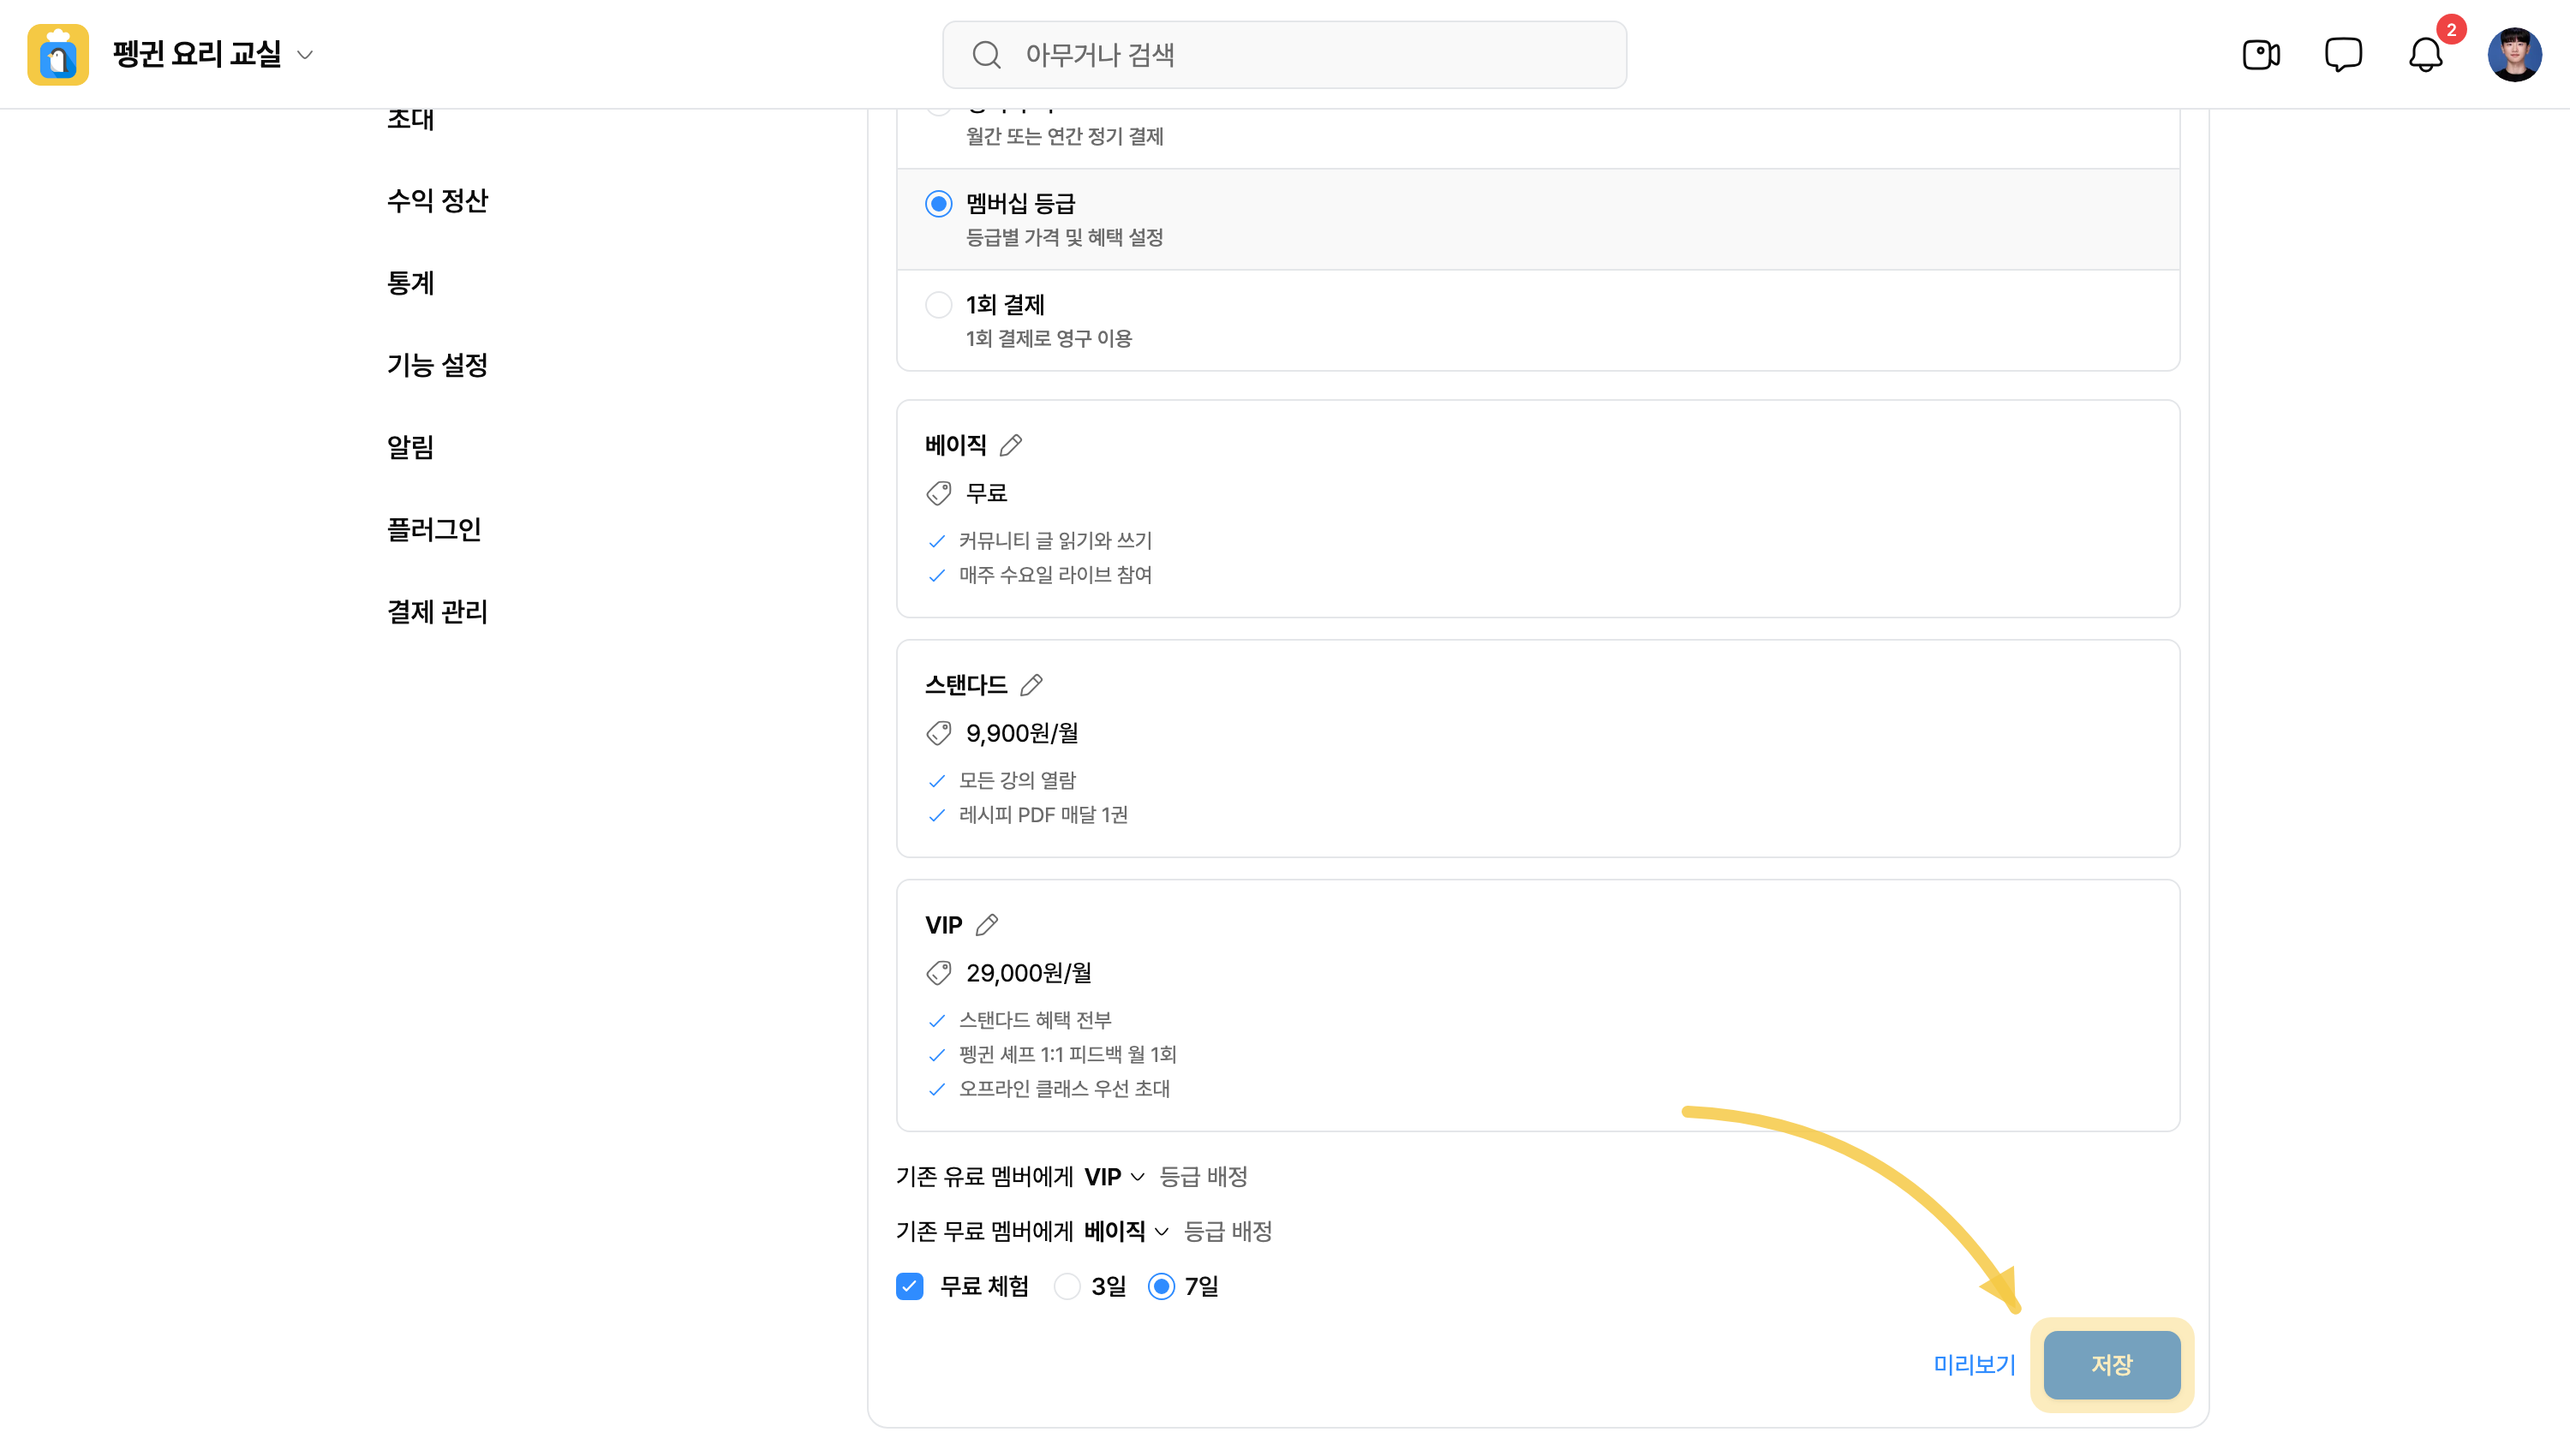This screenshot has width=2570, height=1456.
Task: Open the user profile avatar
Action: [x=2514, y=54]
